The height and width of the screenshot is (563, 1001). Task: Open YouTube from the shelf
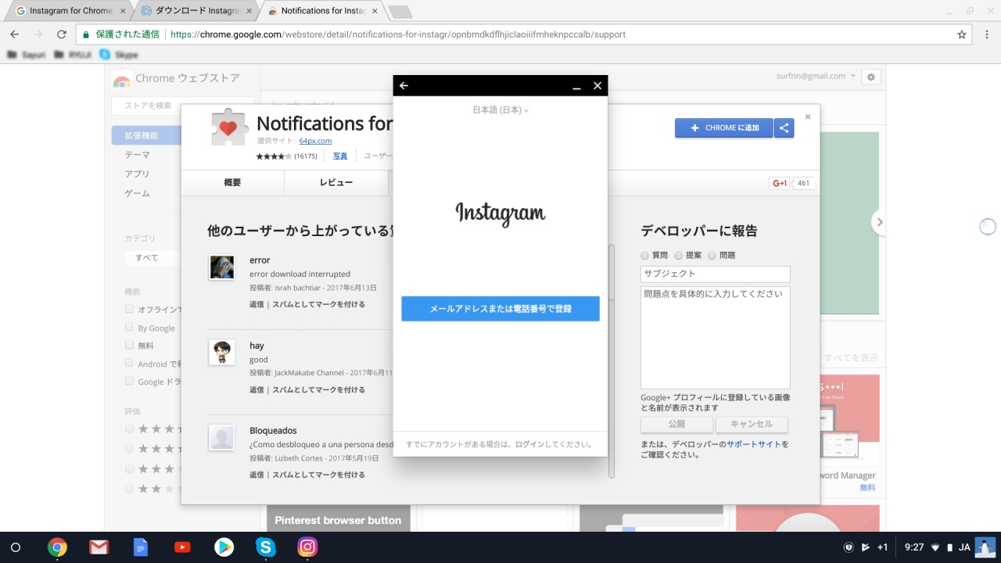182,547
